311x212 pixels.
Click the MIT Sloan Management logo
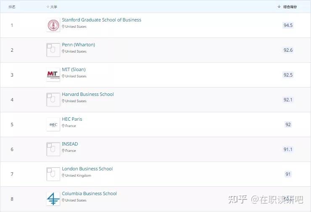(x=53, y=75)
